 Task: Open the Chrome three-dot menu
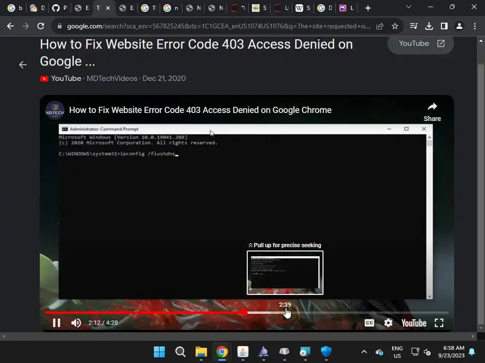tap(475, 26)
